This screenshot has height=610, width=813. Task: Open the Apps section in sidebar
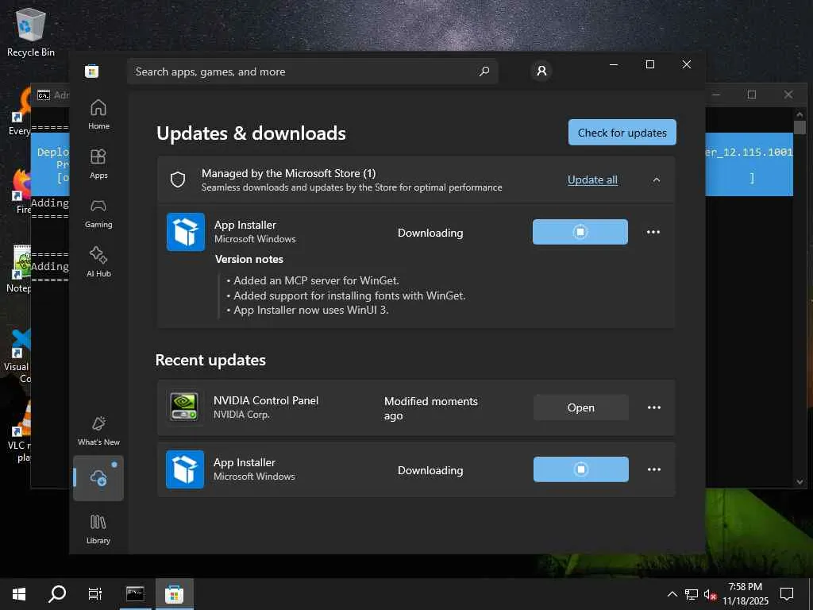pyautogui.click(x=98, y=164)
